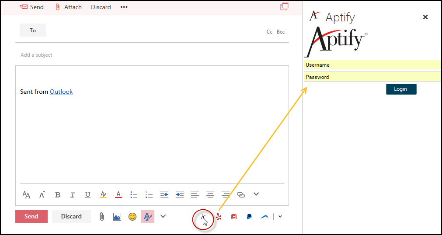Decrease paragraph indent

[164, 194]
